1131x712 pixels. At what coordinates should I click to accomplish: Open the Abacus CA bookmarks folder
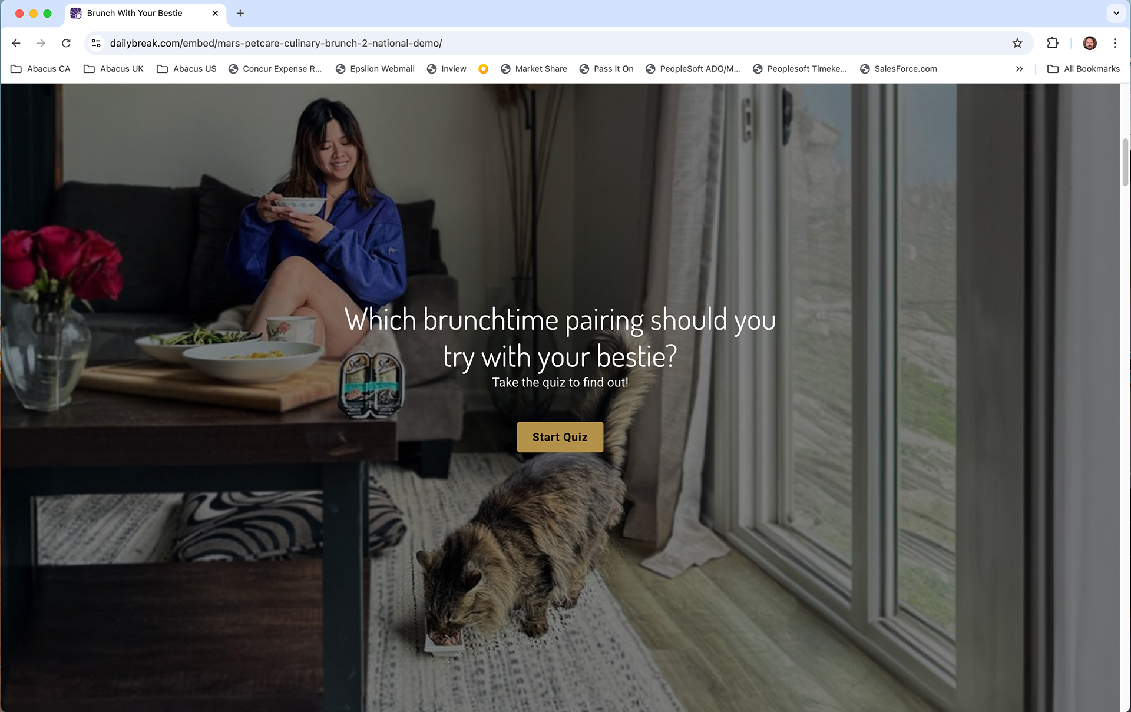point(41,69)
